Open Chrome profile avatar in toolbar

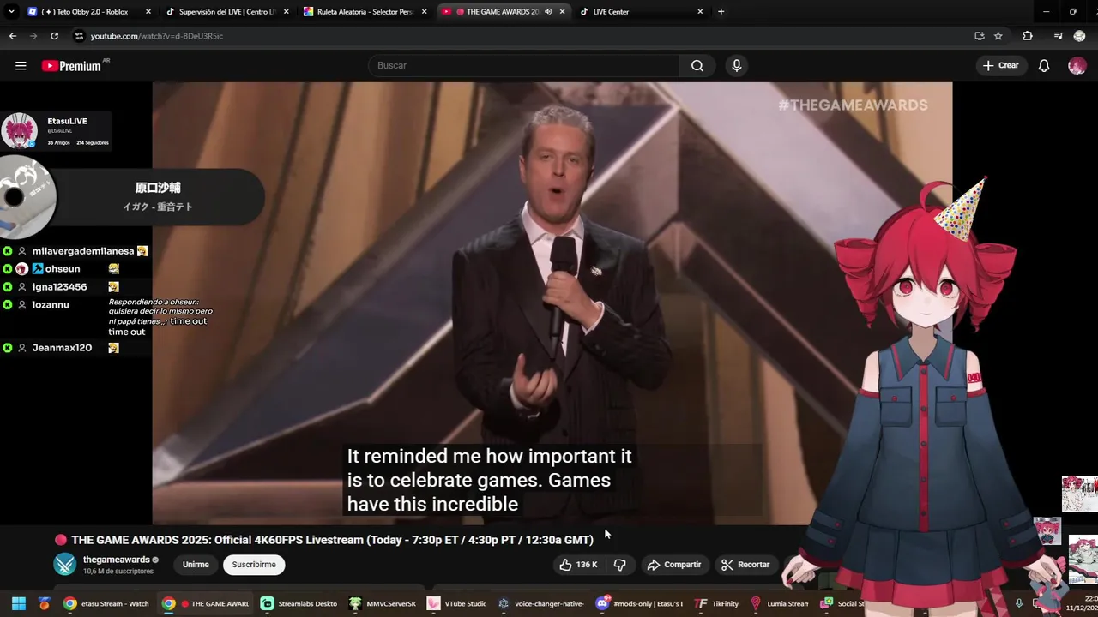[1080, 36]
